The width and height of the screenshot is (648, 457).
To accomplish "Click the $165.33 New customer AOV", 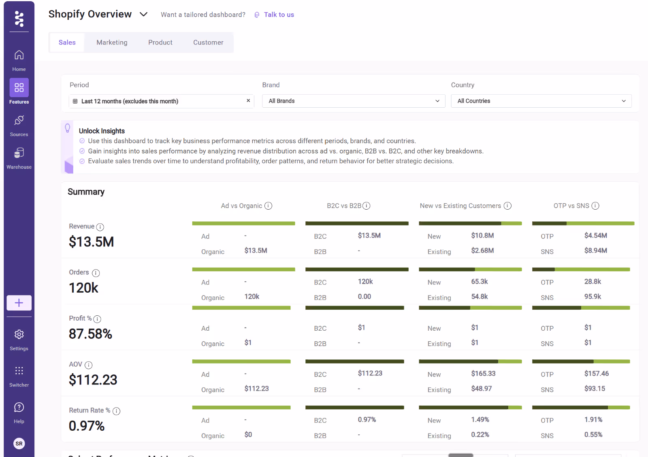I will pos(483,374).
